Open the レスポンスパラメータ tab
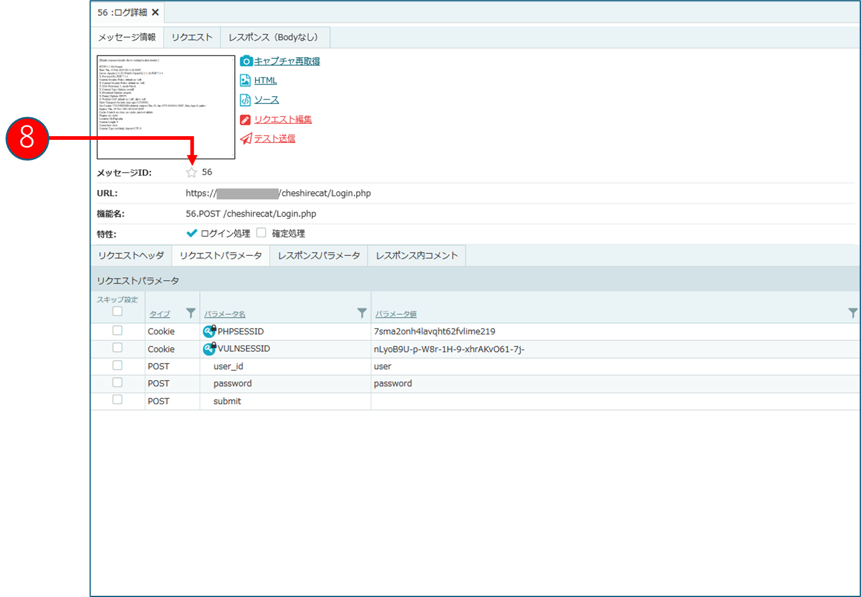Viewport: 861px width, 597px height. click(x=319, y=255)
